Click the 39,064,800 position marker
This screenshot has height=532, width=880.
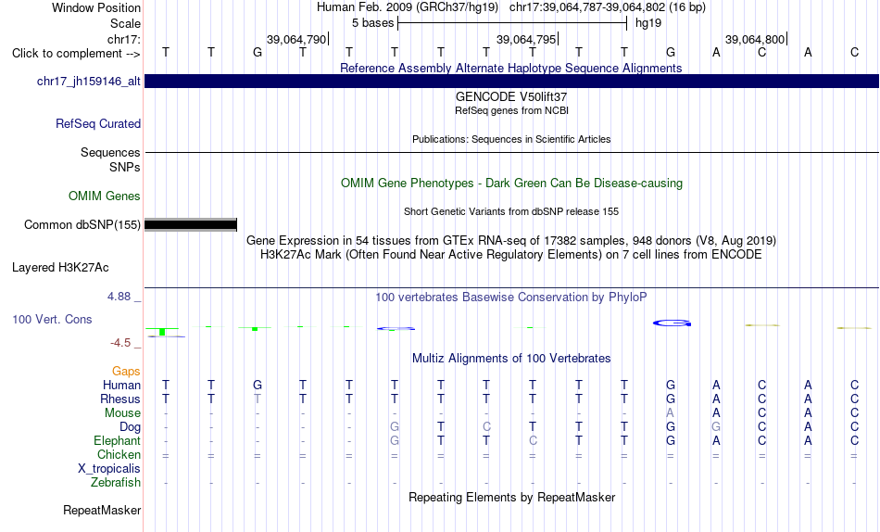[x=755, y=39]
